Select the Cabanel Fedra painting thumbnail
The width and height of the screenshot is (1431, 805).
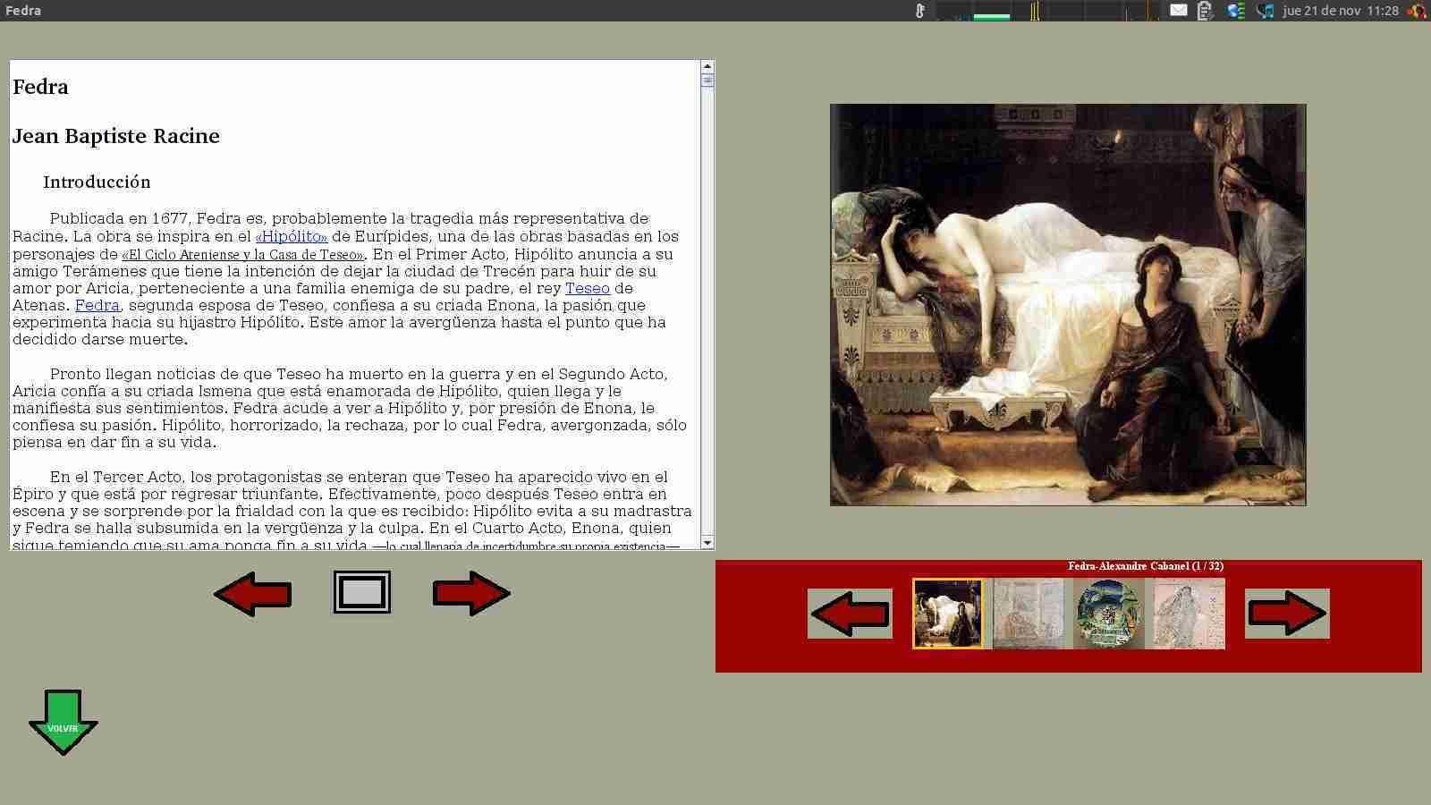(948, 614)
